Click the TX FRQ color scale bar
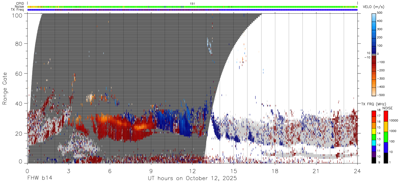402x185 pixels. 374,137
